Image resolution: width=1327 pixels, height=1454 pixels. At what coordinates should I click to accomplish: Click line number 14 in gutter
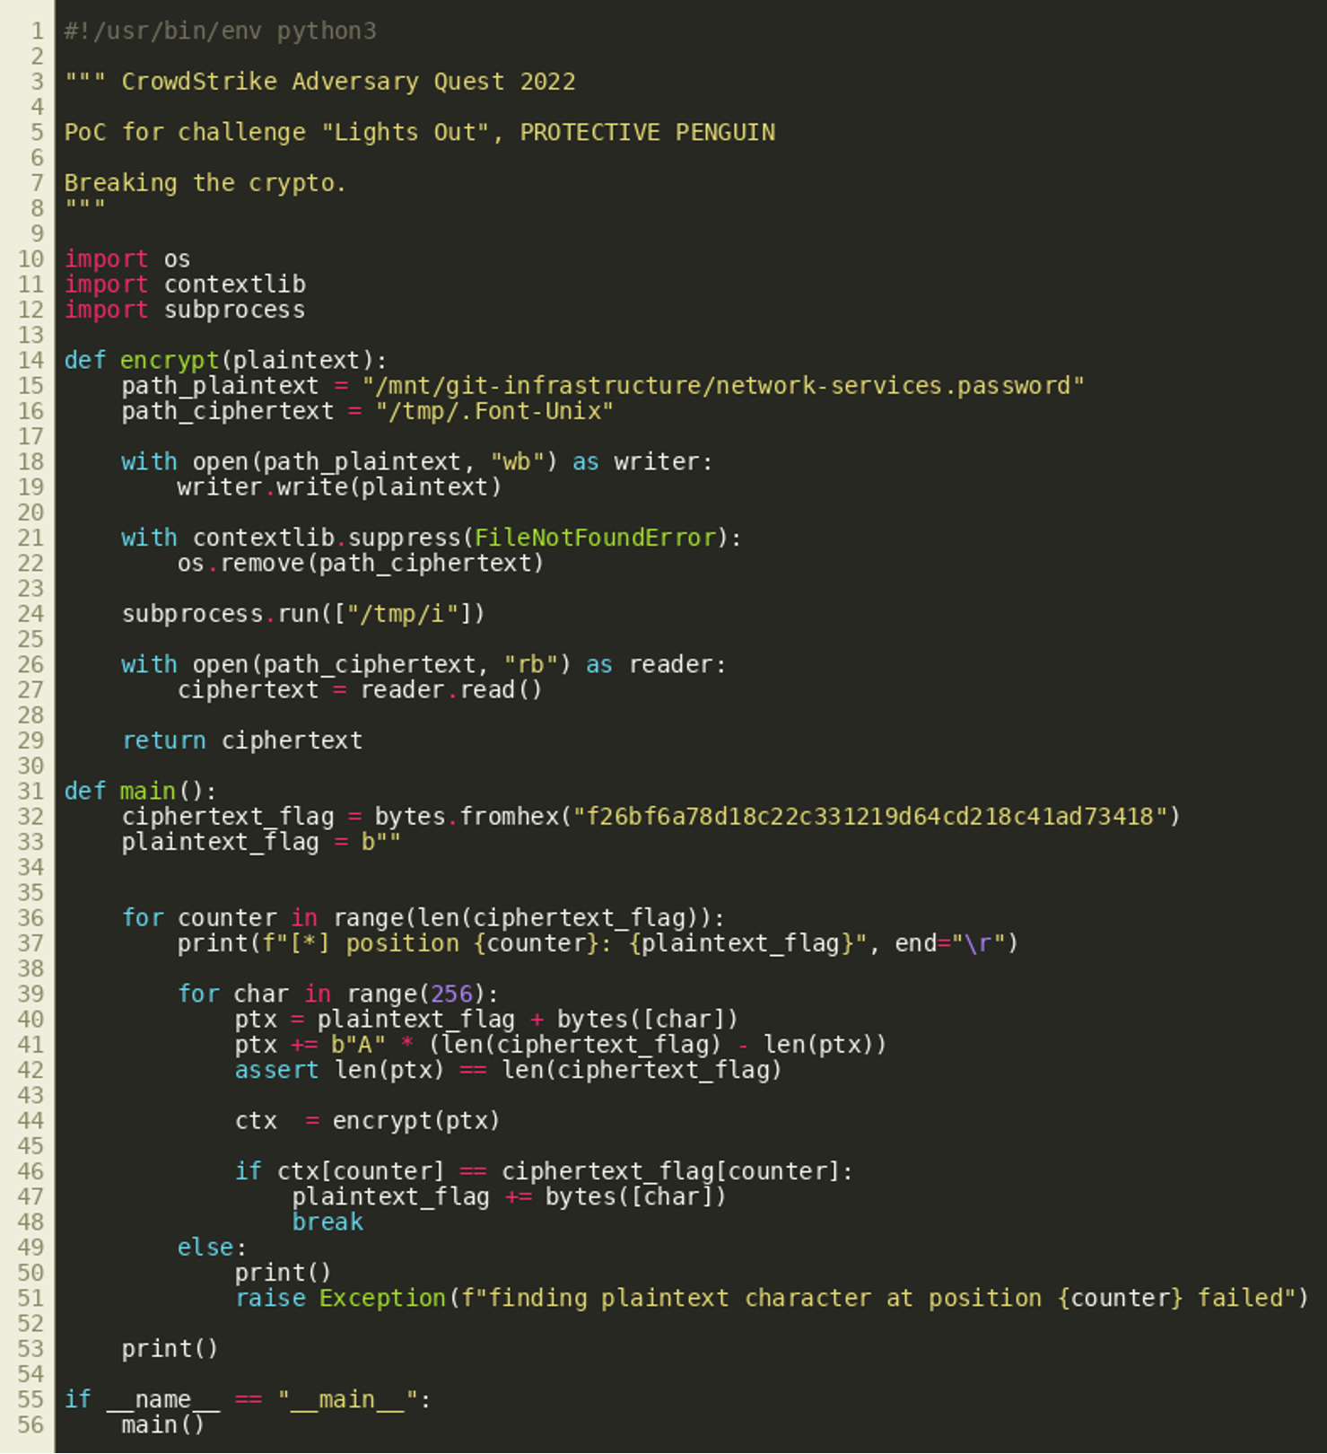[31, 361]
